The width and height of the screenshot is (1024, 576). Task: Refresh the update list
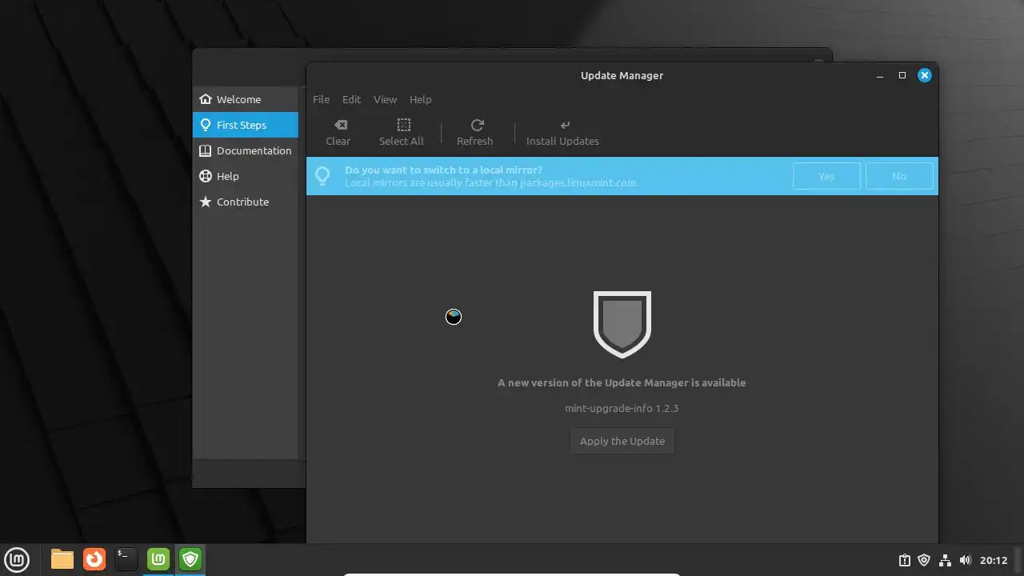475,133
